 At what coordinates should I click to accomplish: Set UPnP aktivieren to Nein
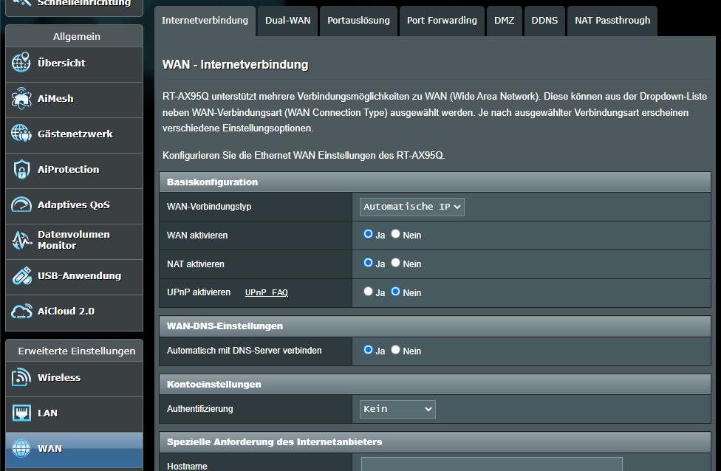(x=395, y=292)
